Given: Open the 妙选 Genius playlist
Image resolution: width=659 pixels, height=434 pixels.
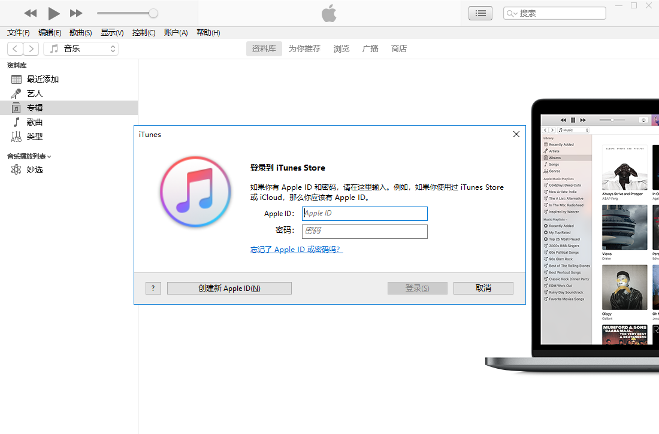Looking at the screenshot, I should coord(69,170).
